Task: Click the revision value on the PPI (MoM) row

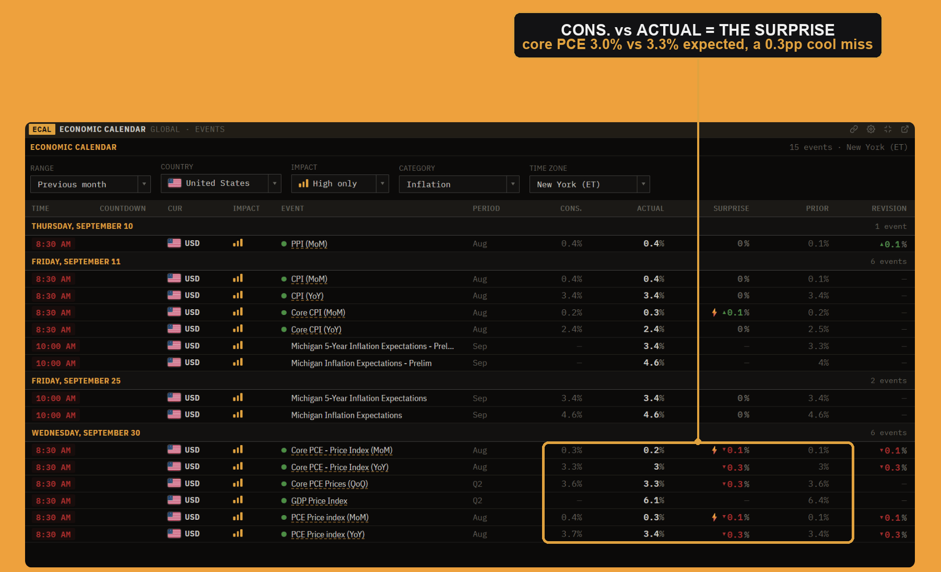Action: tap(893, 244)
